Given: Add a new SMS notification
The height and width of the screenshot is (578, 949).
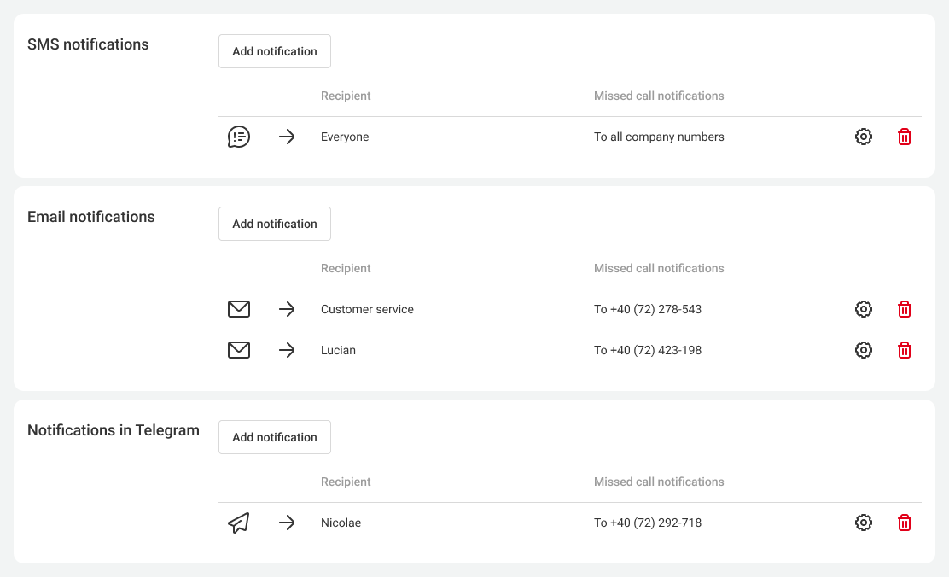Looking at the screenshot, I should pyautogui.click(x=275, y=51).
